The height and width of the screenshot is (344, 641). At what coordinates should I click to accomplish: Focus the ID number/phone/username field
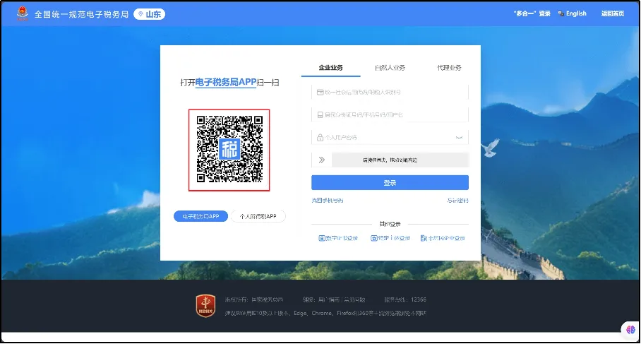(x=390, y=115)
